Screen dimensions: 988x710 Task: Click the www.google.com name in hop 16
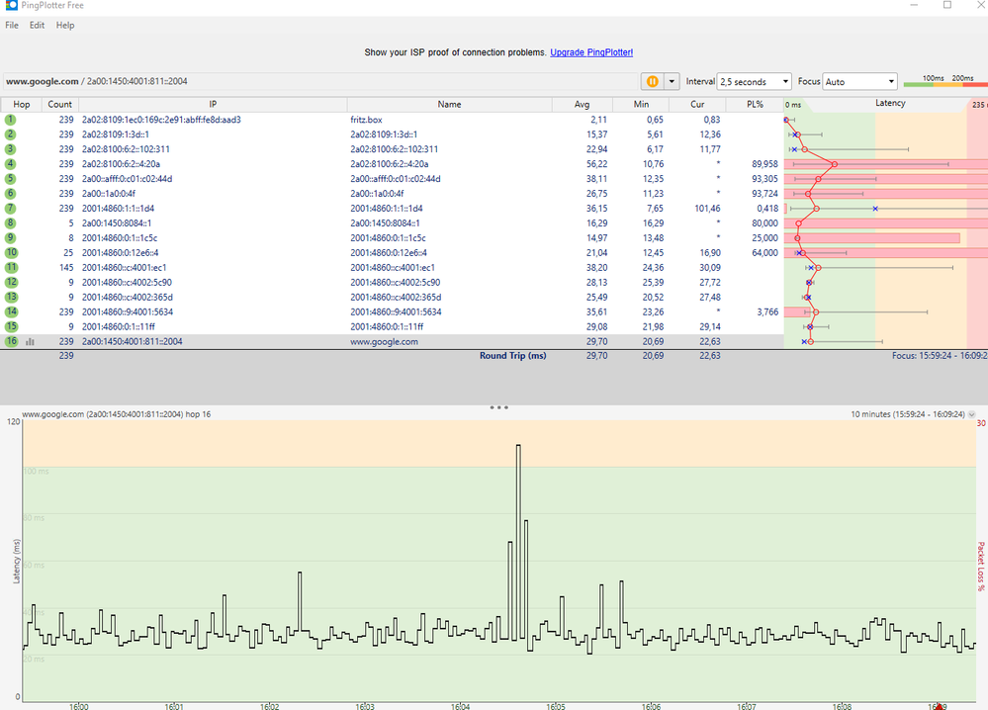click(384, 341)
